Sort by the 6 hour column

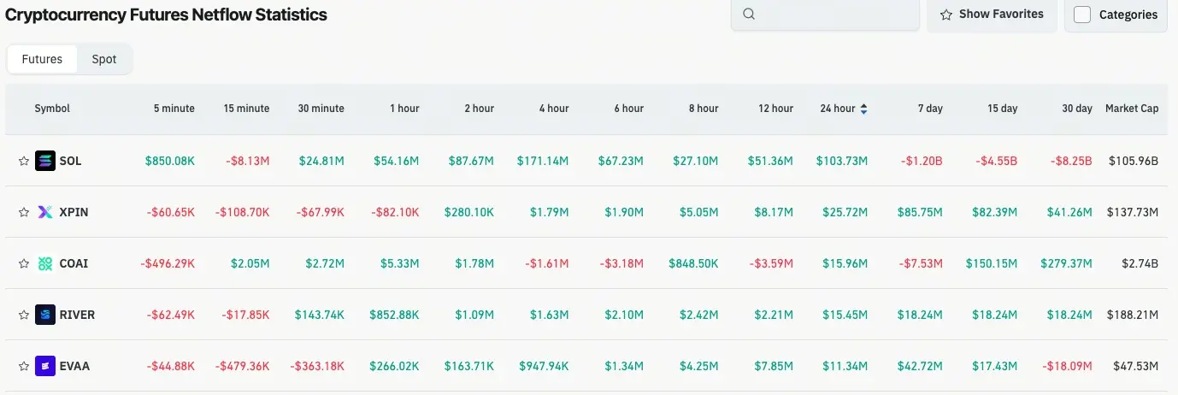pyautogui.click(x=629, y=109)
